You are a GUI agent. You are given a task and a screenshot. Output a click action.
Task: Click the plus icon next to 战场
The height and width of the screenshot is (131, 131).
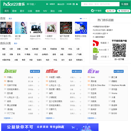(39, 102)
